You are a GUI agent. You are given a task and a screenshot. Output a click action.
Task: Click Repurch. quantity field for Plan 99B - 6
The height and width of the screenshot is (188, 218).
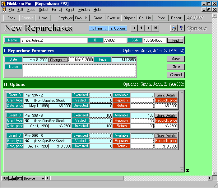coord(142,120)
